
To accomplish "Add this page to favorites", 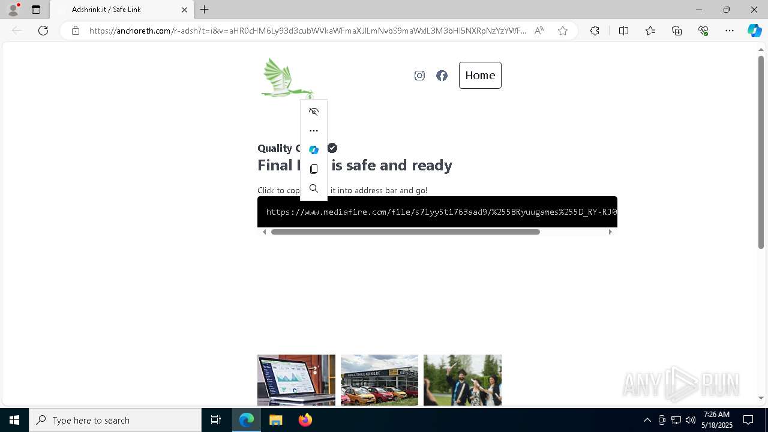I will click(563, 31).
